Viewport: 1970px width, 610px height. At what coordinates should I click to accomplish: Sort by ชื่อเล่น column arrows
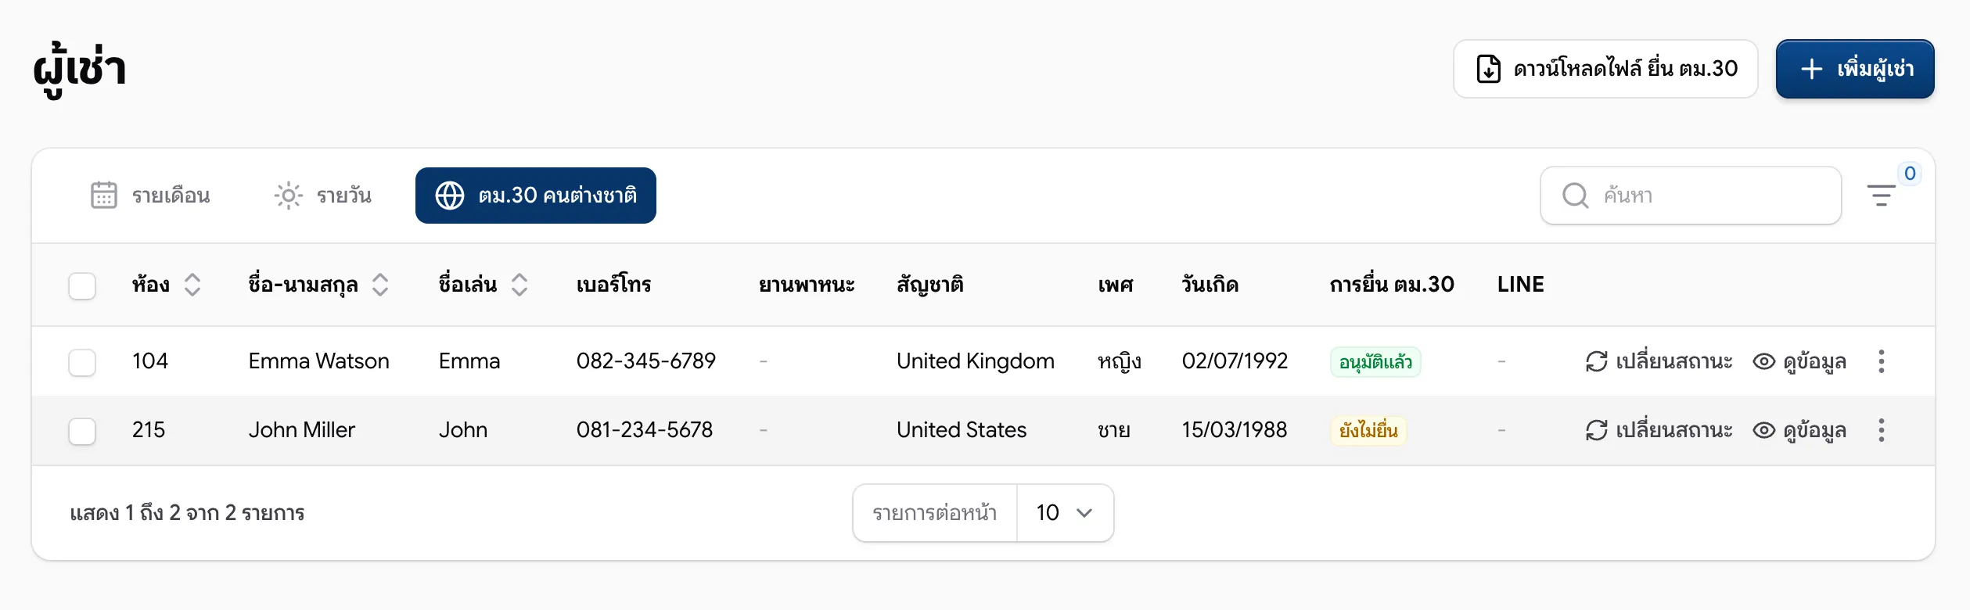pos(519,285)
